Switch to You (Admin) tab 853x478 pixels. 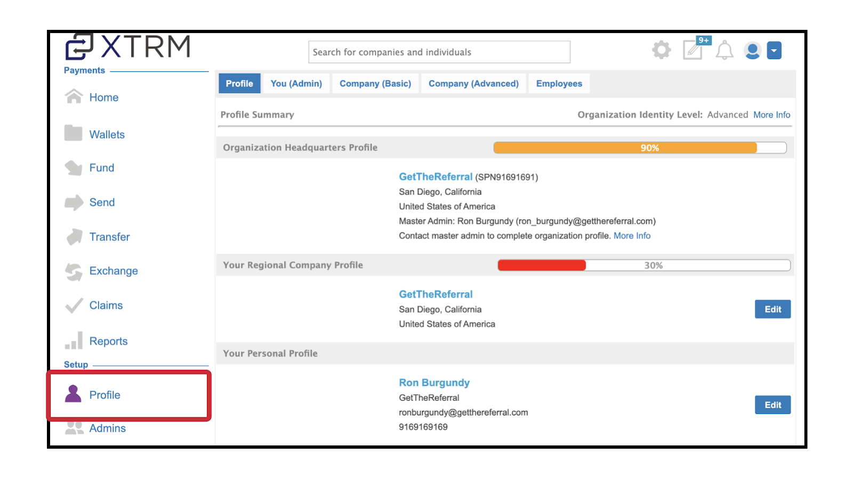point(296,84)
